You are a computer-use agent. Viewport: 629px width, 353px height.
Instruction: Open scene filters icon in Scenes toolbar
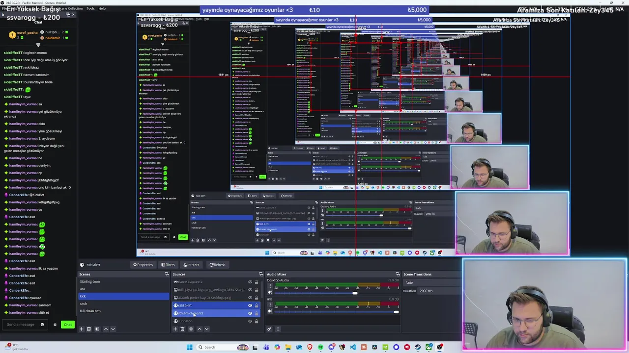pyautogui.click(x=97, y=329)
